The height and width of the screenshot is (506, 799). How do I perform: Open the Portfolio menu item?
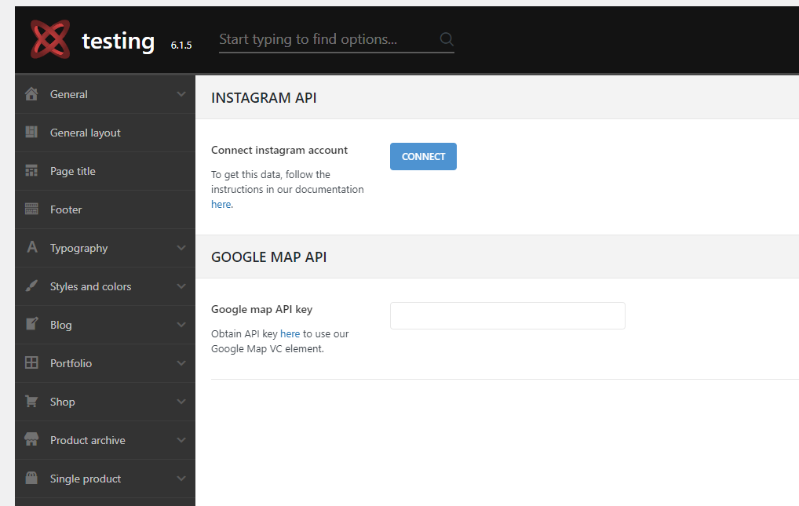105,363
